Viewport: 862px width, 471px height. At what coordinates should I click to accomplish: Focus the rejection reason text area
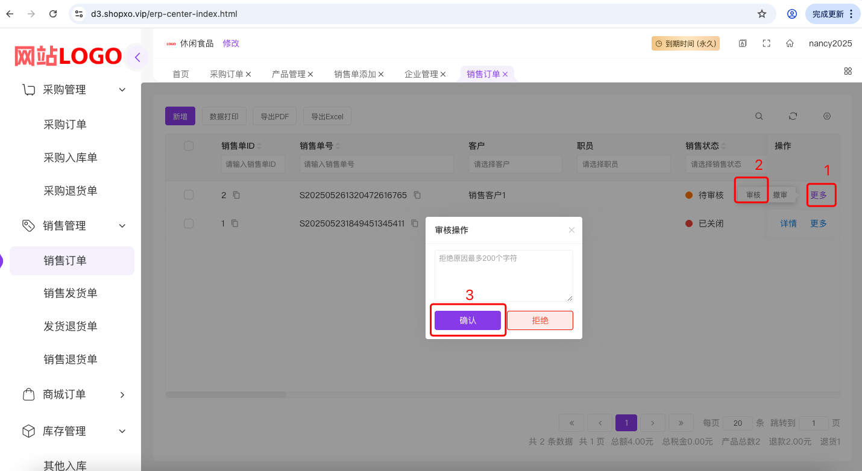pyautogui.click(x=504, y=276)
